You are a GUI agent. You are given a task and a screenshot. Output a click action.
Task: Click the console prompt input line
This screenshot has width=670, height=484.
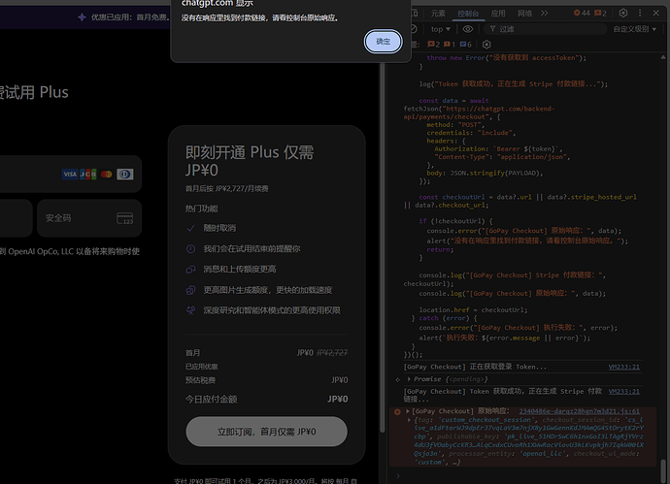525,475
